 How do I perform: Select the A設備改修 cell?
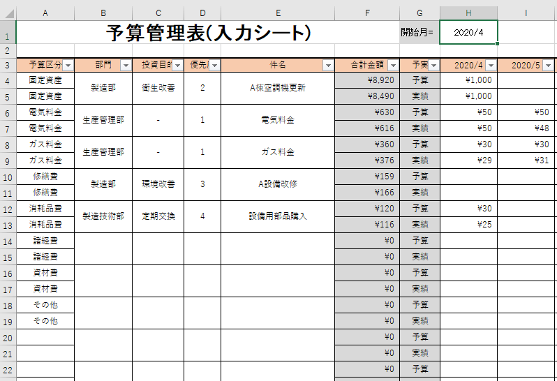pyautogui.click(x=278, y=184)
